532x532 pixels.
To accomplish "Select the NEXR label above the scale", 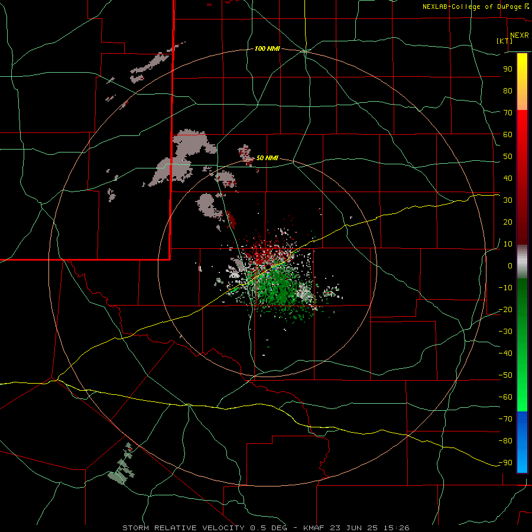I will tap(519, 35).
